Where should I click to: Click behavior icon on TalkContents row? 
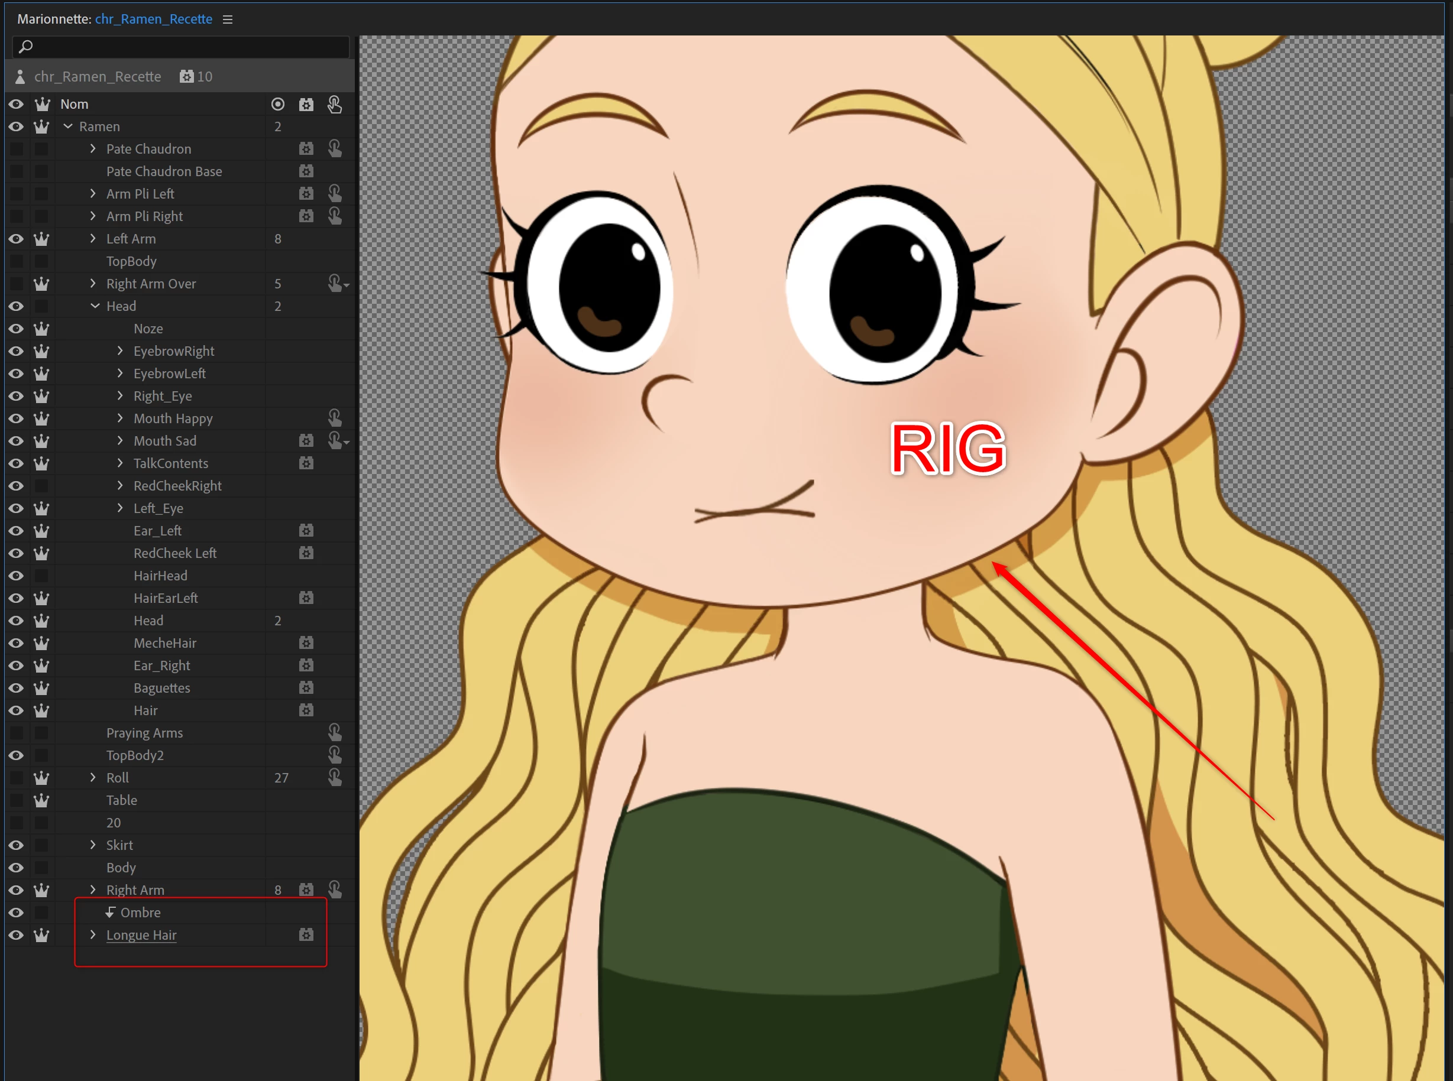[x=306, y=463]
